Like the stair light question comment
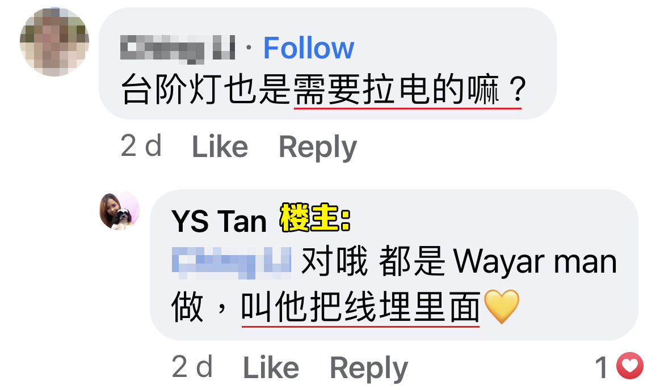The width and height of the screenshot is (664, 390). coord(220,147)
